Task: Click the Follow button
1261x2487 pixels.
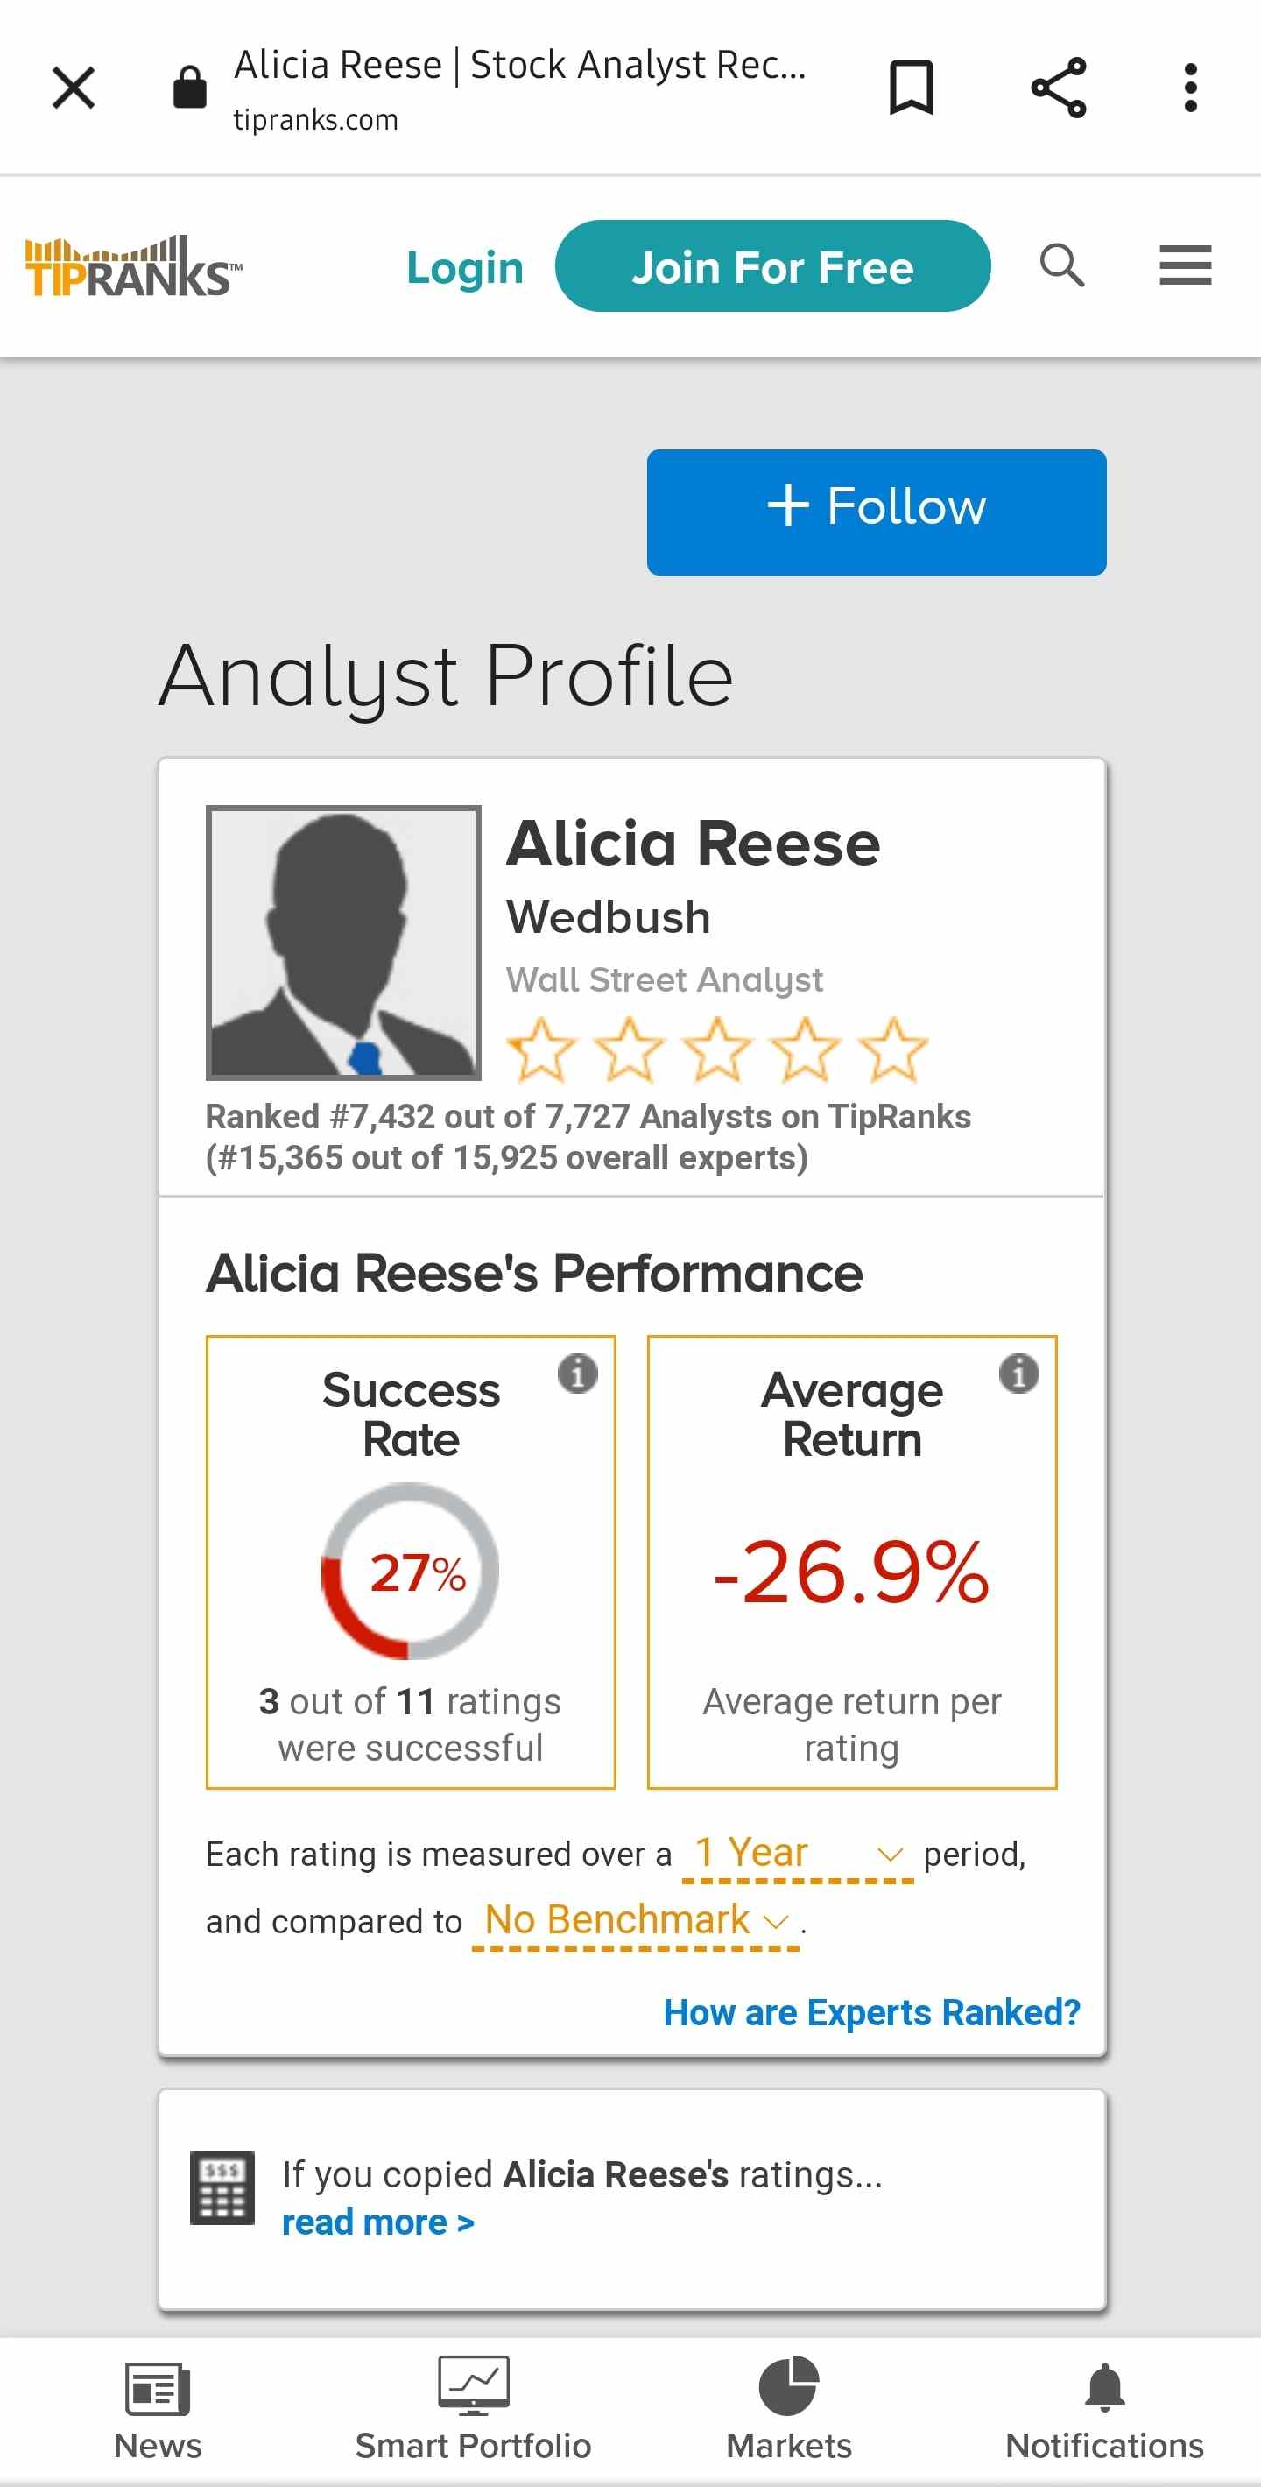Action: tap(876, 512)
